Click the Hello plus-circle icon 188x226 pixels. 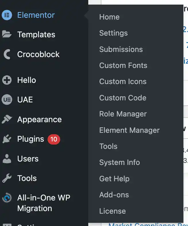[7, 80]
